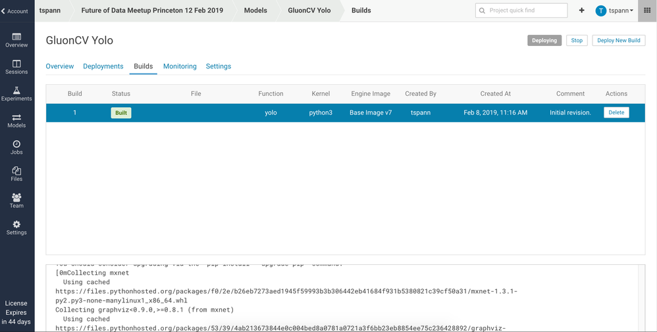Open the Sessions sidebar icon

click(x=16, y=64)
